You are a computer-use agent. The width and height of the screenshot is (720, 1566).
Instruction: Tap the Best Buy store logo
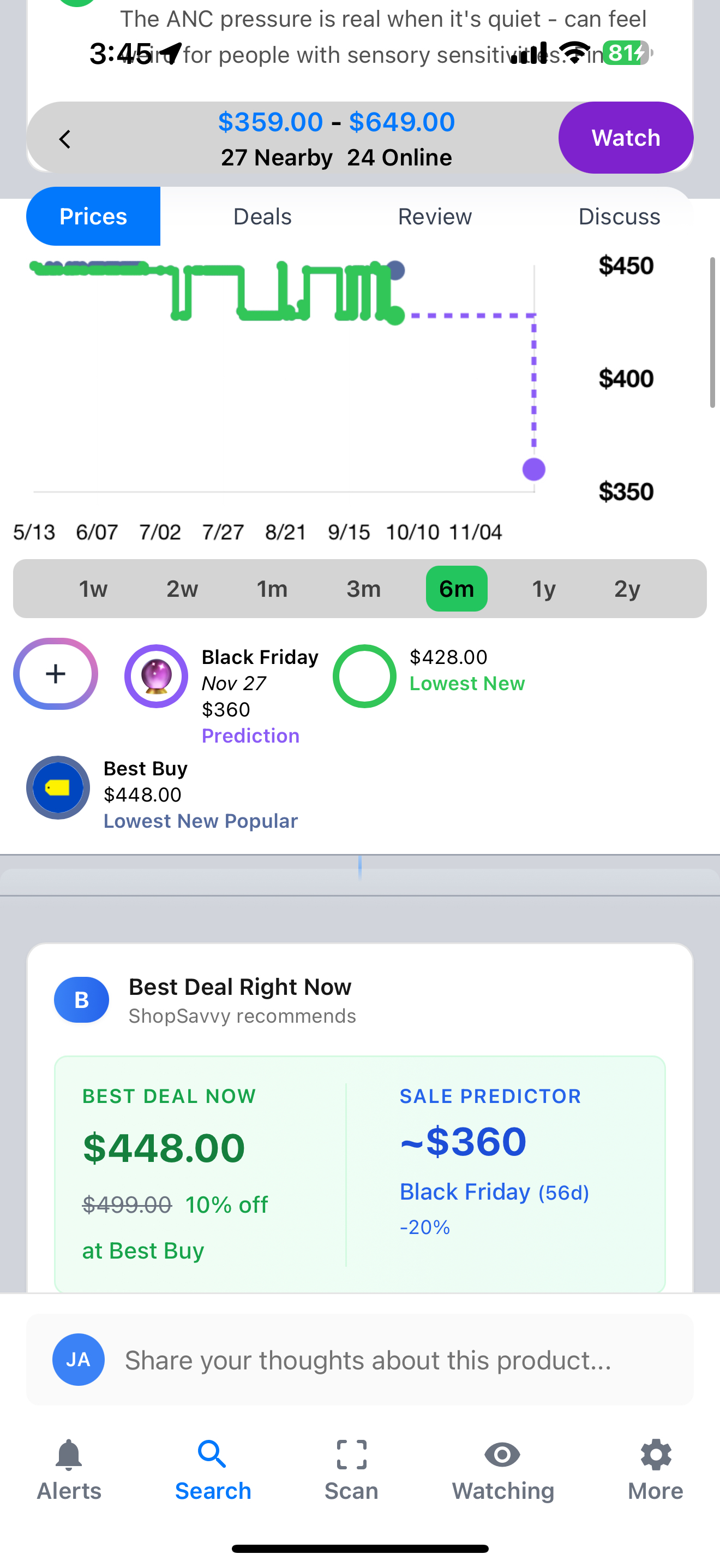pos(58,788)
